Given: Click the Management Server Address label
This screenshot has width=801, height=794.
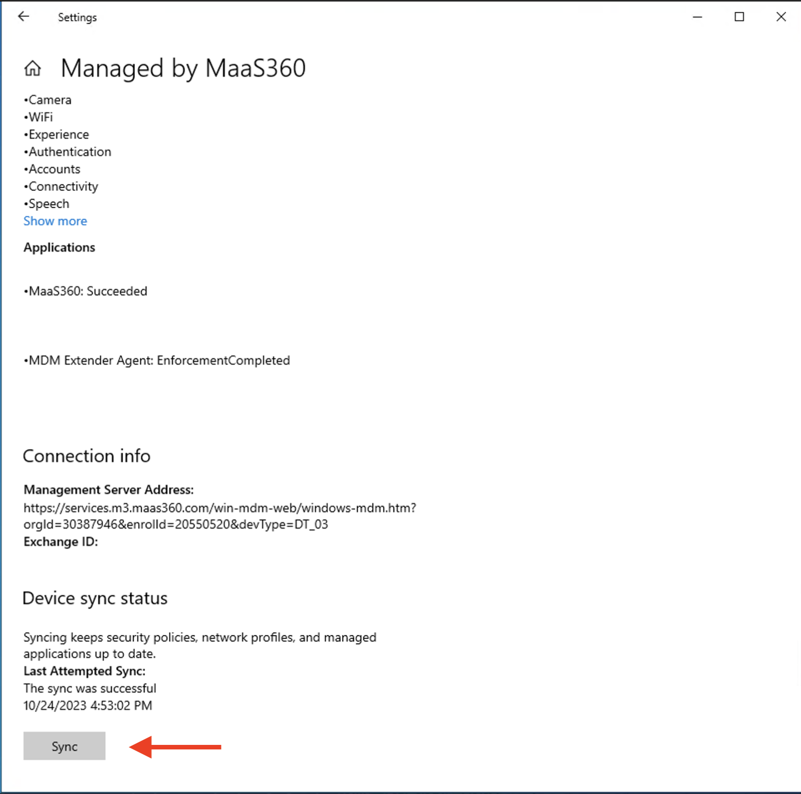Looking at the screenshot, I should pyautogui.click(x=109, y=490).
